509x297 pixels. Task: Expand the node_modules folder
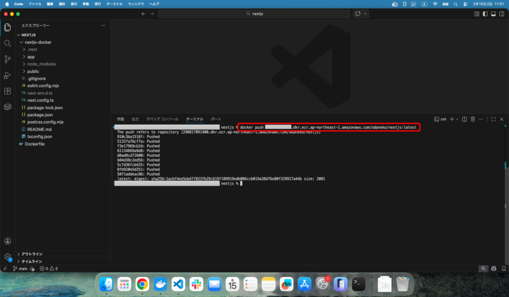(x=41, y=64)
